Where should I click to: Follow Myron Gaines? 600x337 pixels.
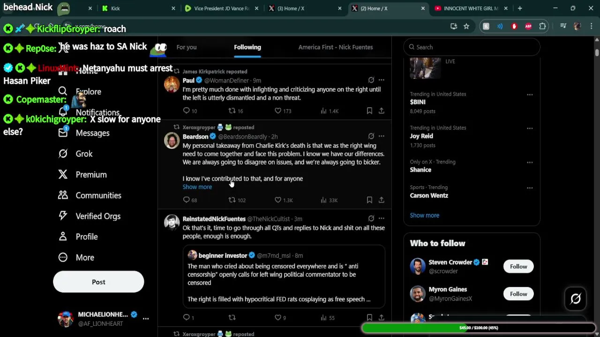[518, 294]
